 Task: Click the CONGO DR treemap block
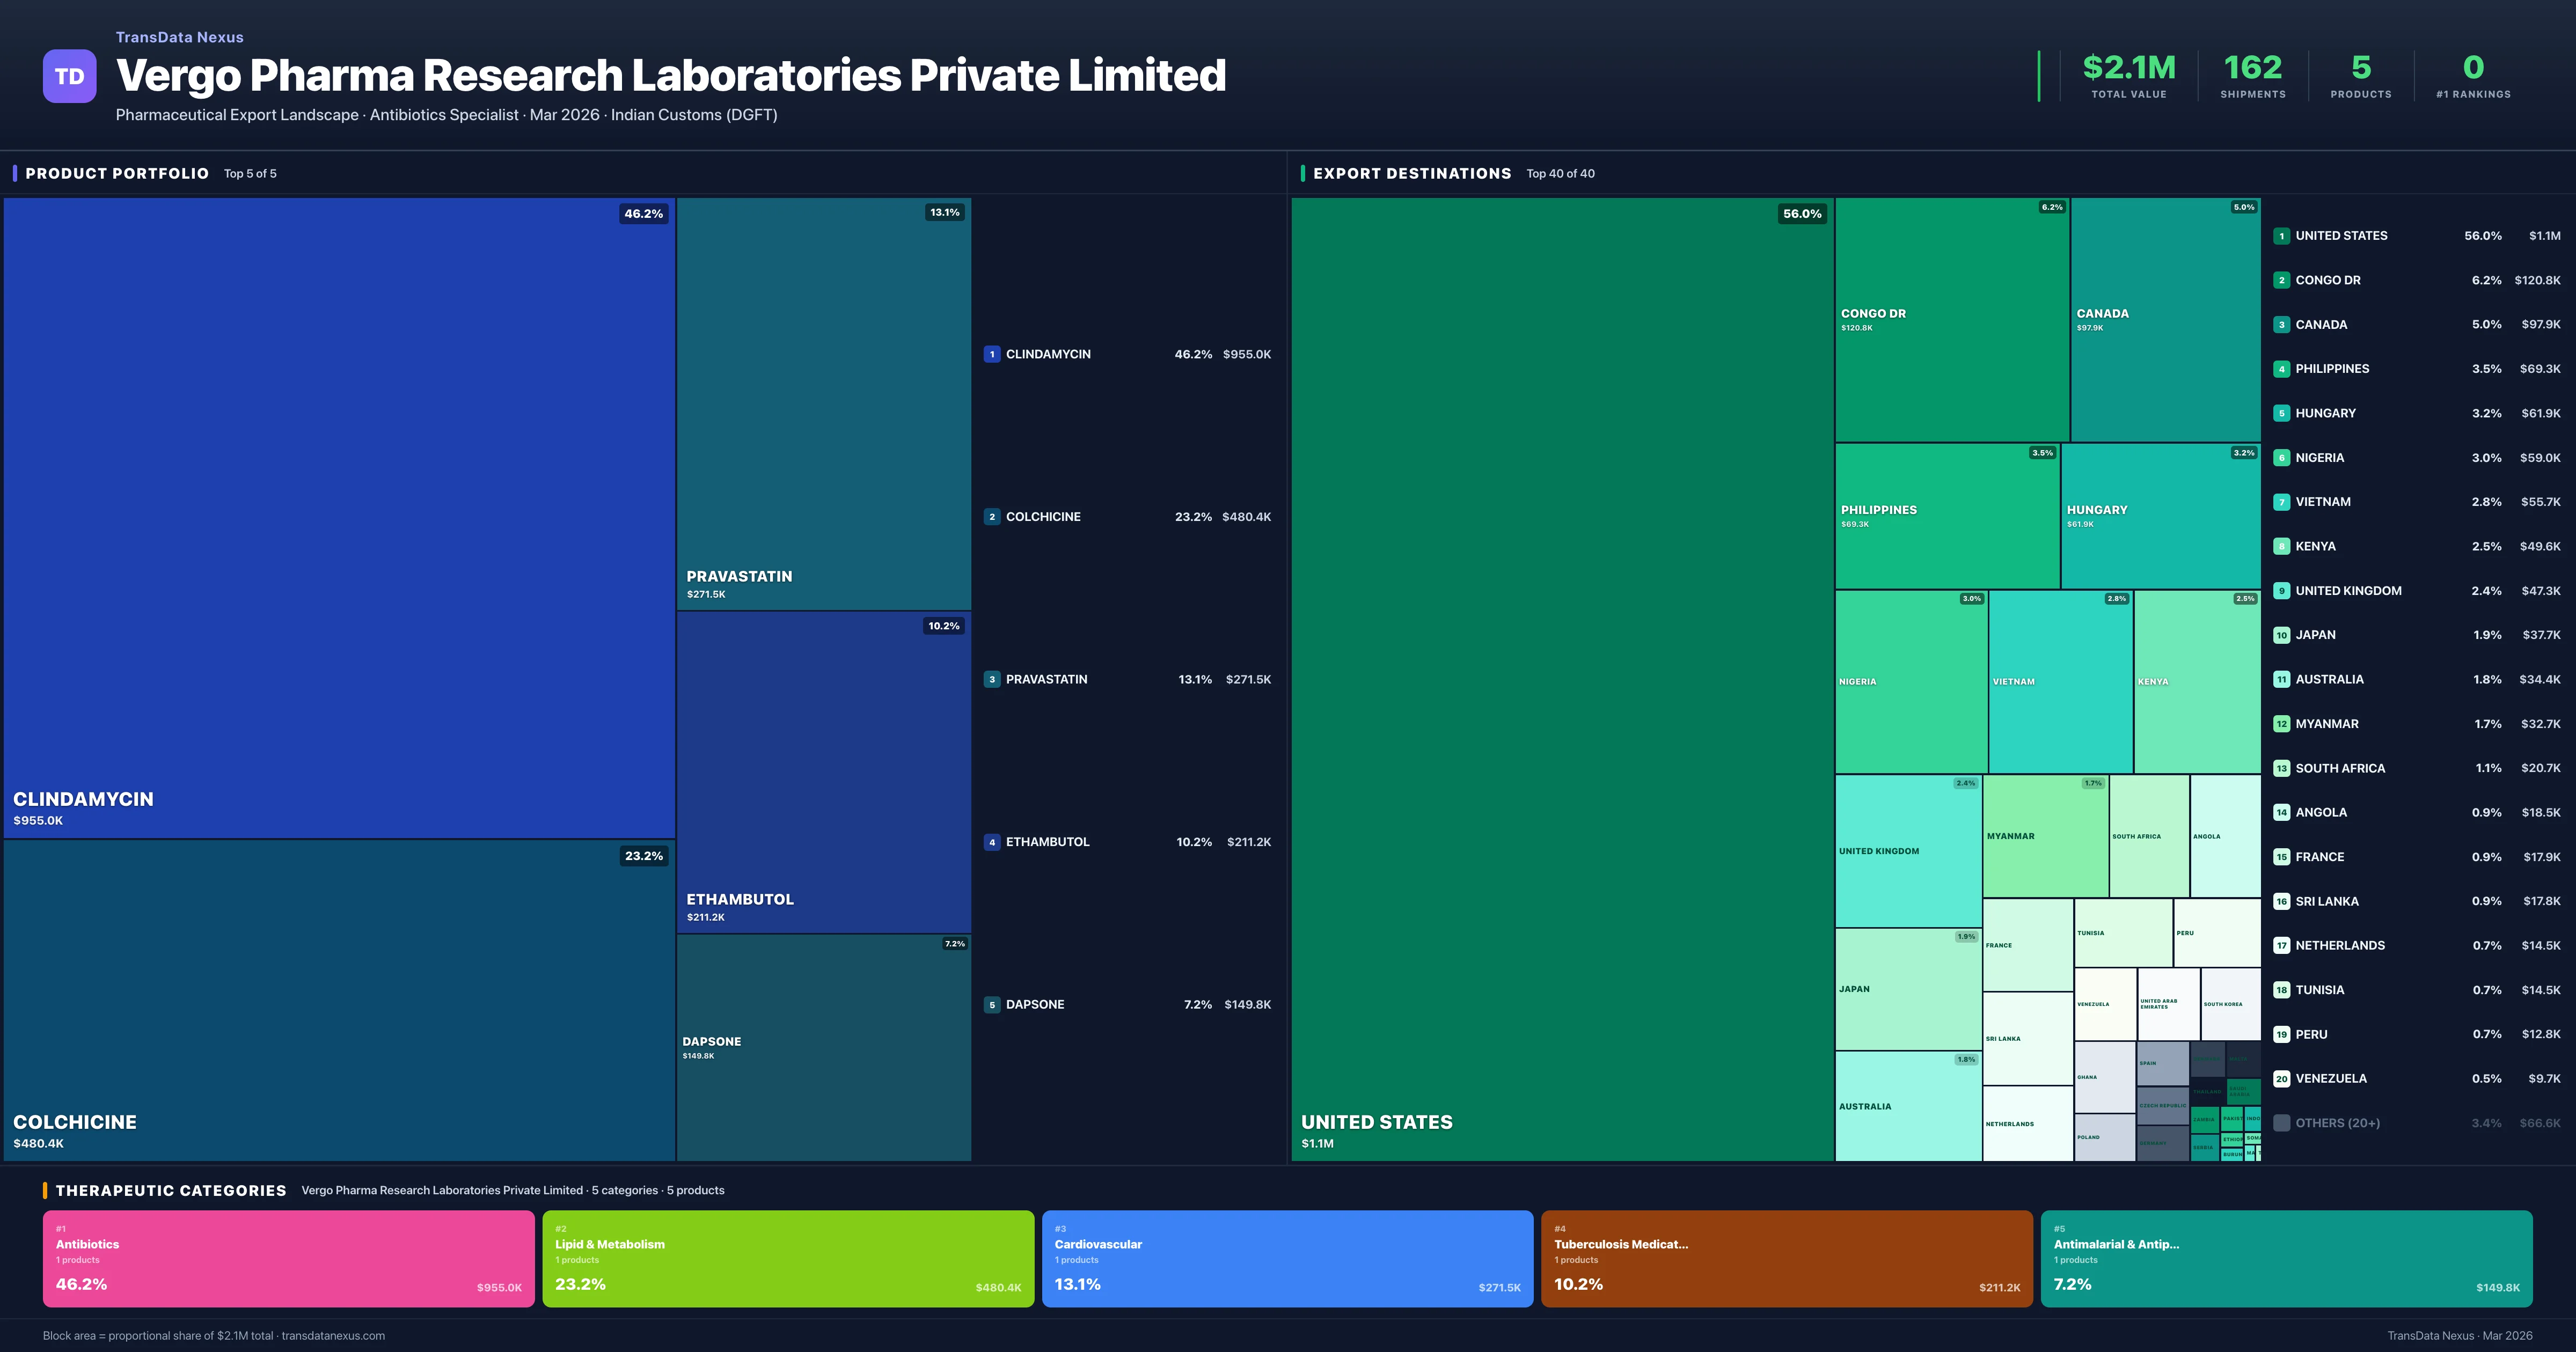[1951, 319]
